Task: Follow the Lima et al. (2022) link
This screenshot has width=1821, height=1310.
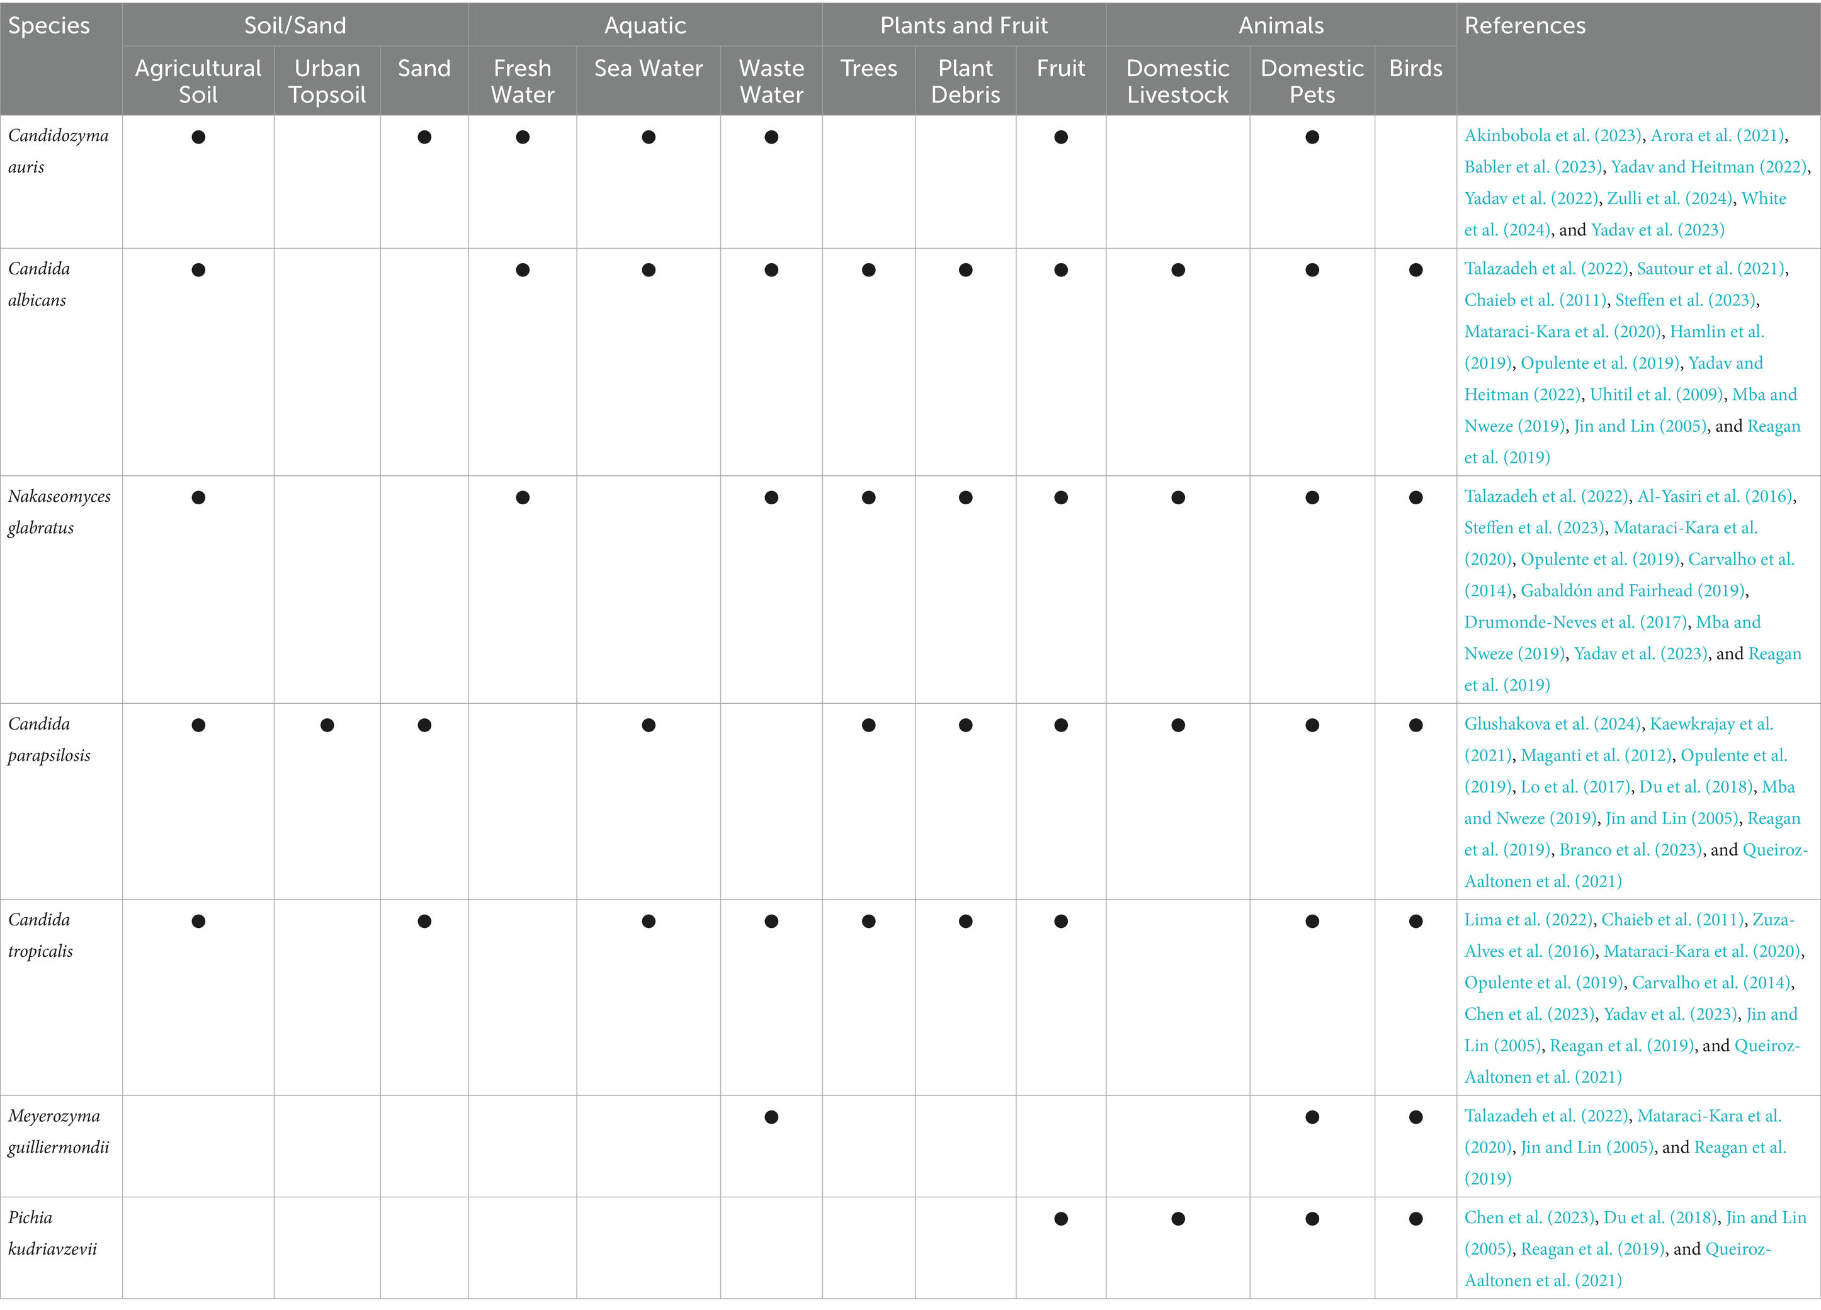Action: (x=1528, y=920)
